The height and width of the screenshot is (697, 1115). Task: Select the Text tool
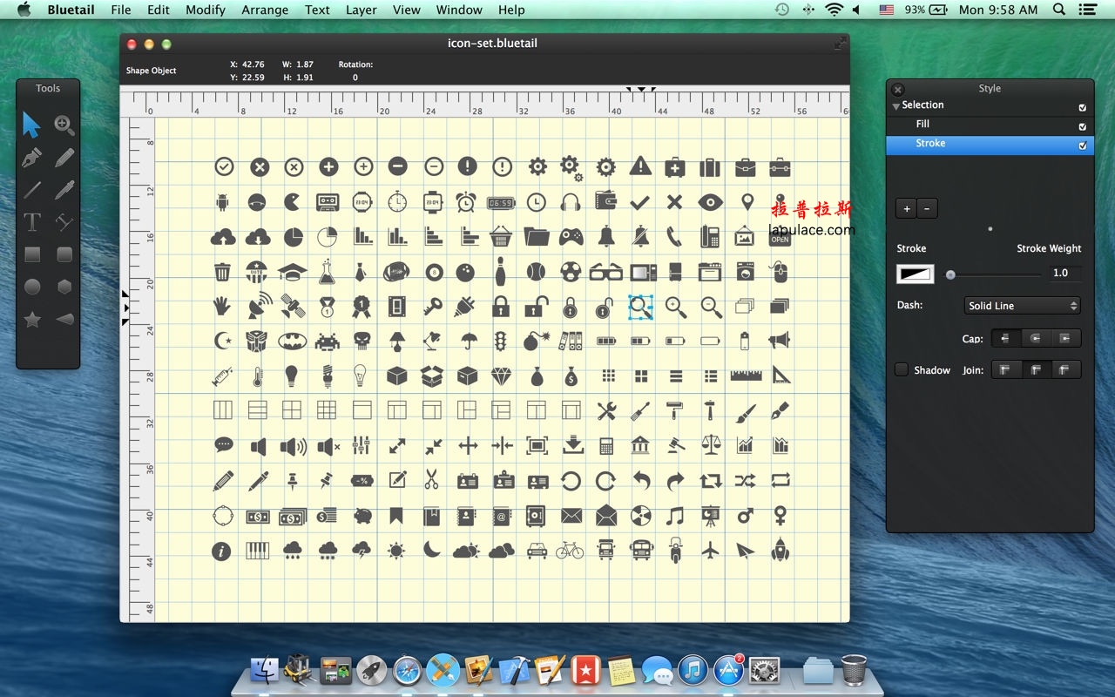tap(32, 222)
